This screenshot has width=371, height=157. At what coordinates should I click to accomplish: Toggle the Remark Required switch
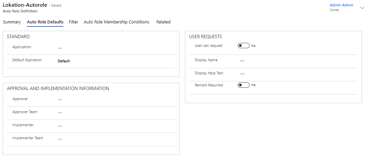tap(243, 85)
